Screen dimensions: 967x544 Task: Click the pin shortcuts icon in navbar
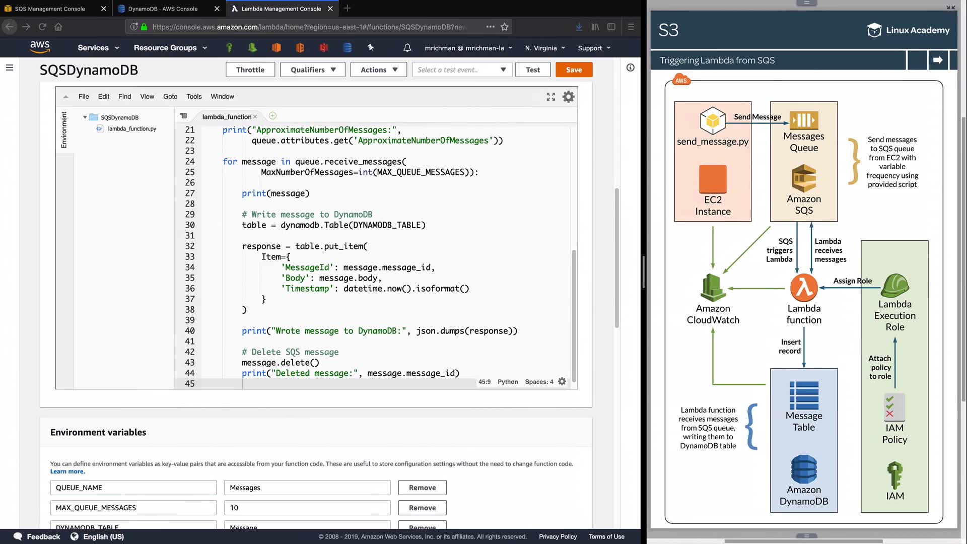(371, 47)
